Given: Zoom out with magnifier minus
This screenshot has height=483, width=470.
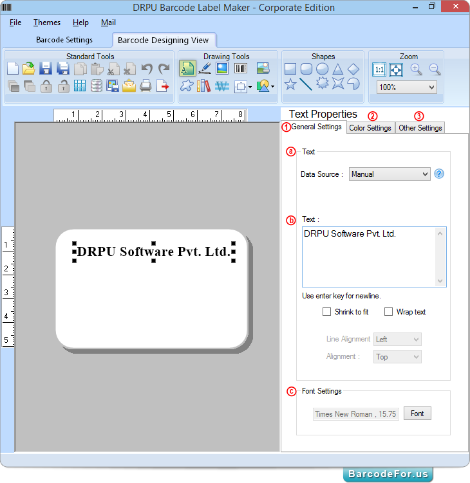Looking at the screenshot, I should (435, 69).
